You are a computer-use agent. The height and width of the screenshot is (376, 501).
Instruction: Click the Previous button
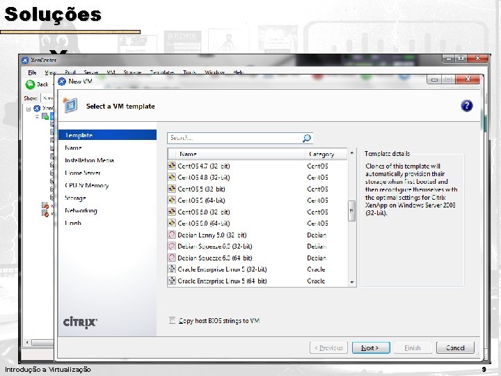click(x=328, y=347)
